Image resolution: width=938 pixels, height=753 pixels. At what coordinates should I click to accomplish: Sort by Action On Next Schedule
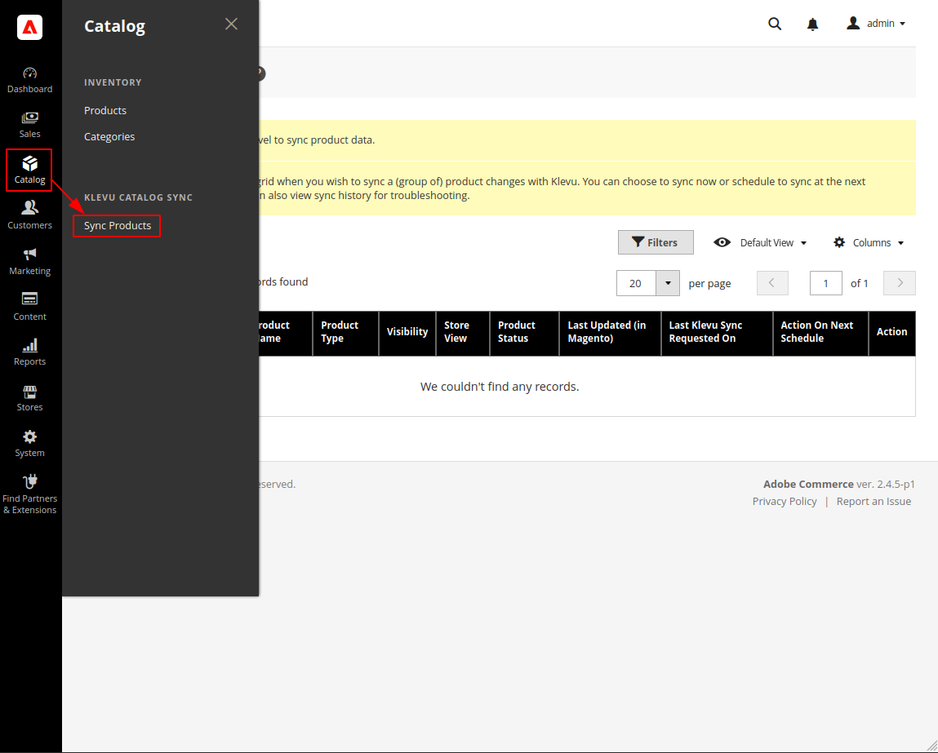pos(820,334)
